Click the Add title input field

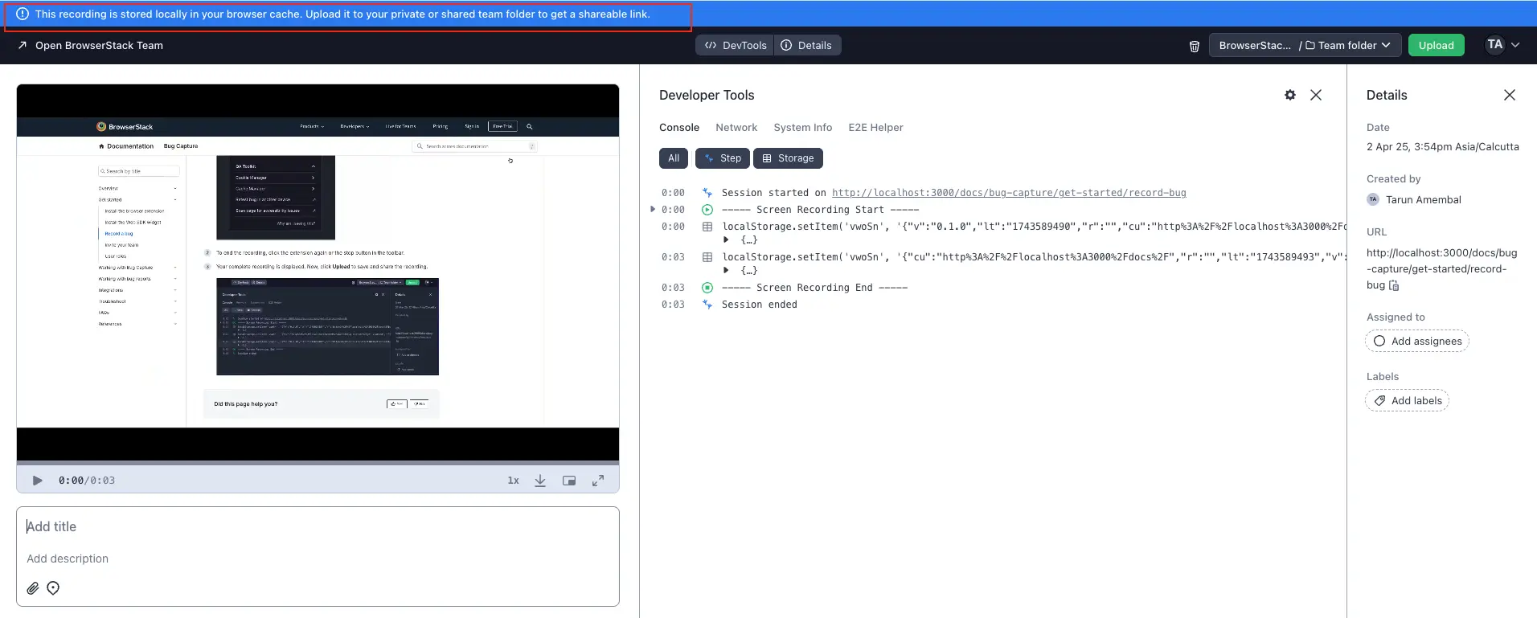point(318,526)
